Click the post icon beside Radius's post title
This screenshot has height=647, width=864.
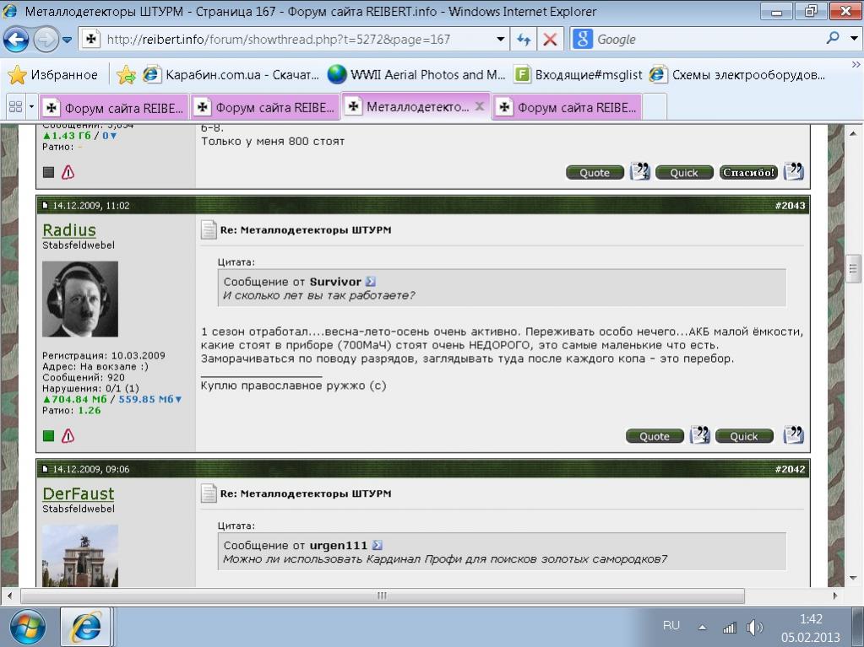click(209, 229)
